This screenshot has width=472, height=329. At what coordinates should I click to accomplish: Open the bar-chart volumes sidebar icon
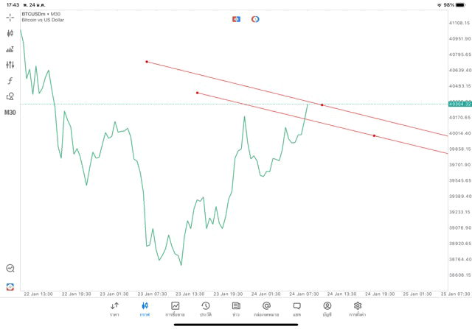pos(10,49)
